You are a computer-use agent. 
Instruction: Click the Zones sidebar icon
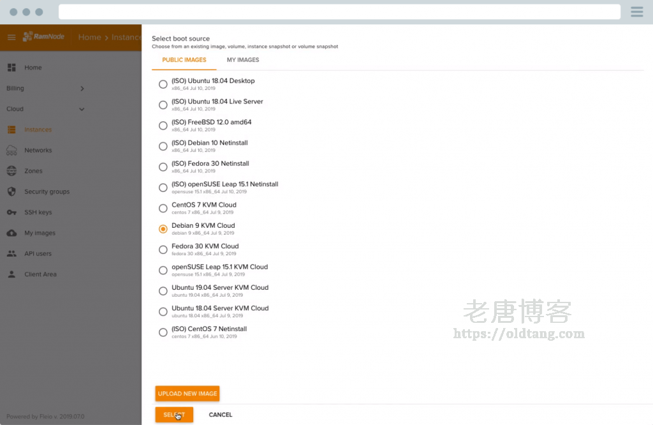pyautogui.click(x=11, y=170)
